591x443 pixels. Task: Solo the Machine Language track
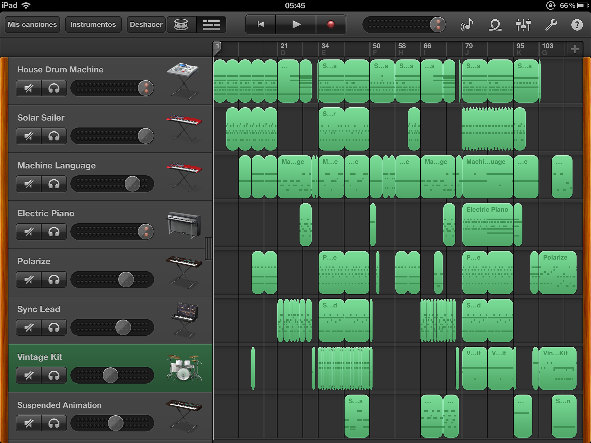coord(54,184)
